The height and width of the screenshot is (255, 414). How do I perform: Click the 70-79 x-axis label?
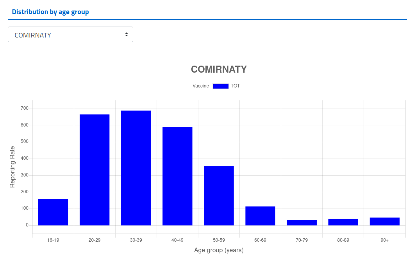pos(302,240)
